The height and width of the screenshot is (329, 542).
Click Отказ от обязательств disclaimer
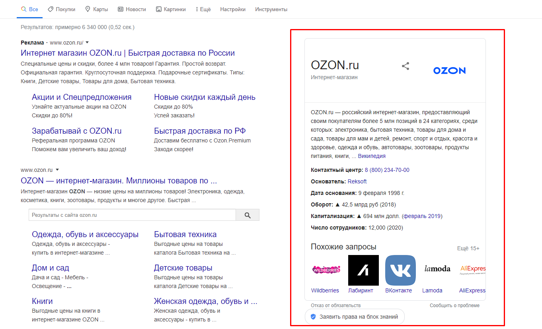click(x=336, y=306)
